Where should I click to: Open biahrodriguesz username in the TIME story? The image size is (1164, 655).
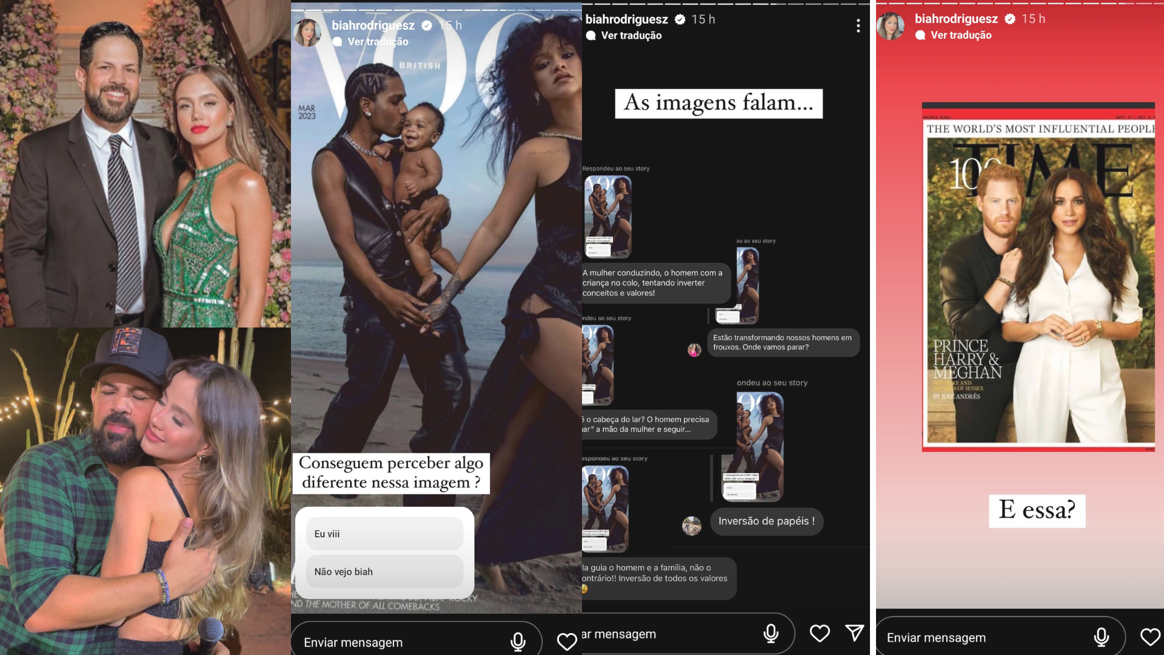pos(956,19)
